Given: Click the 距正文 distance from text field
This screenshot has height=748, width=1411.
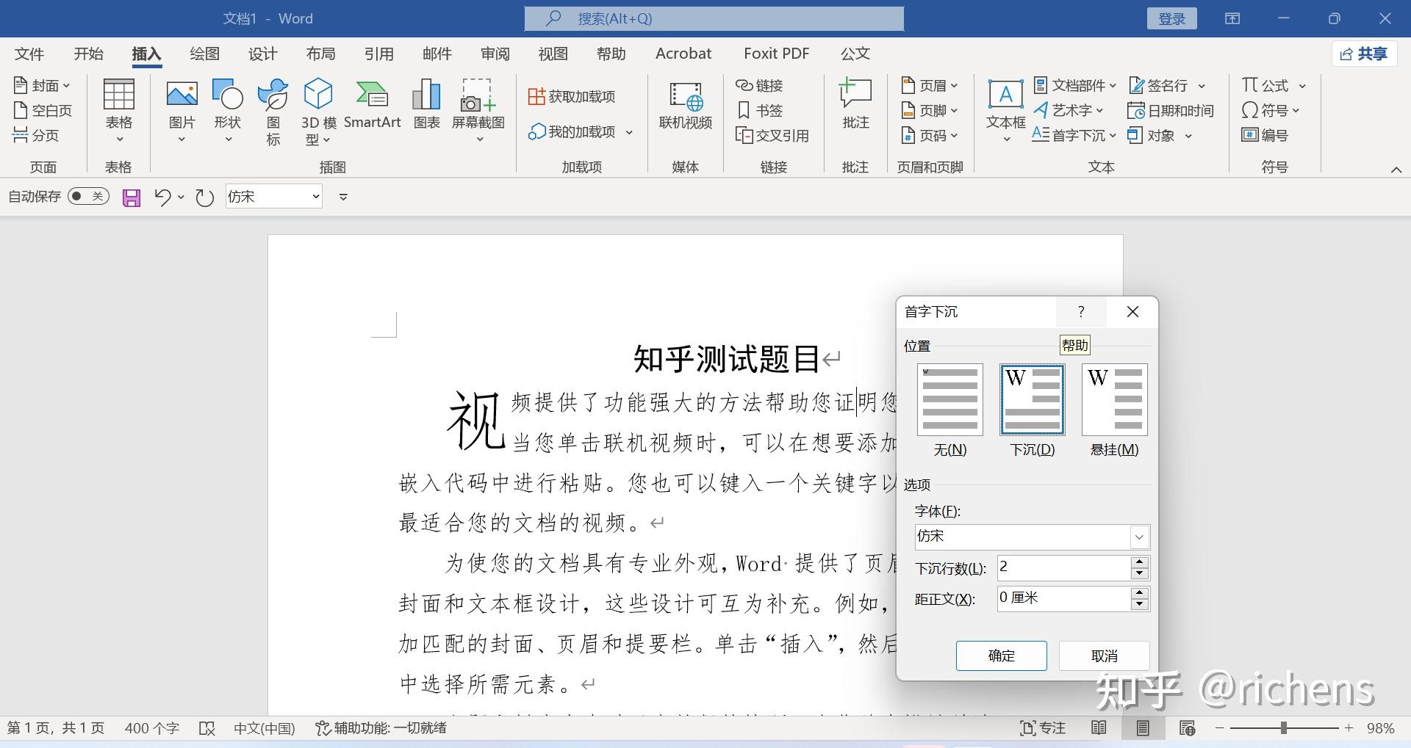Looking at the screenshot, I should pyautogui.click(x=1063, y=598).
